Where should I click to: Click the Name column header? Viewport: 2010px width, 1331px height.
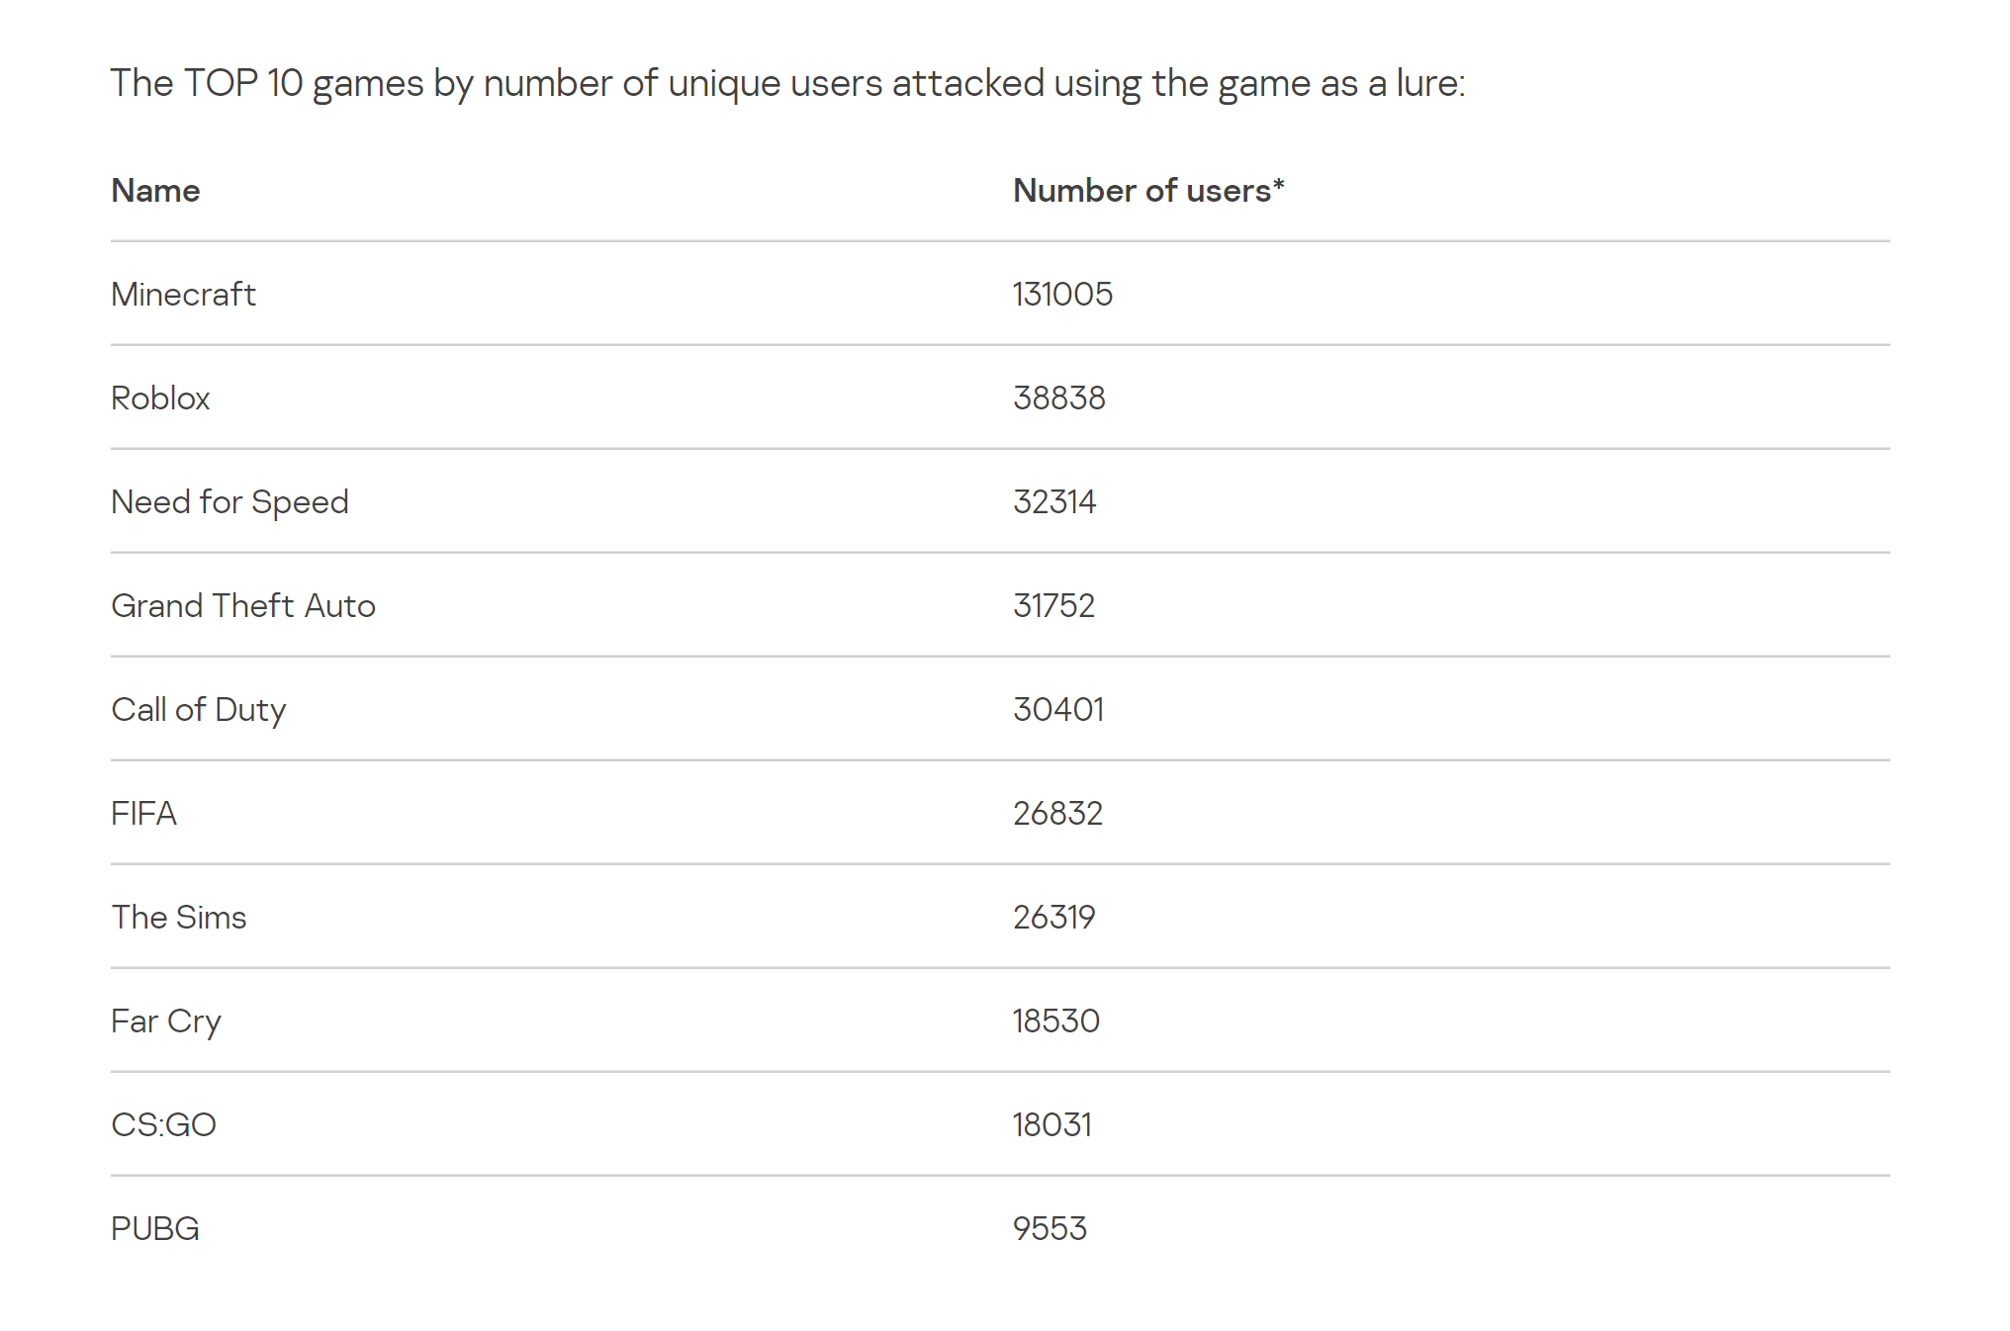pos(155,190)
